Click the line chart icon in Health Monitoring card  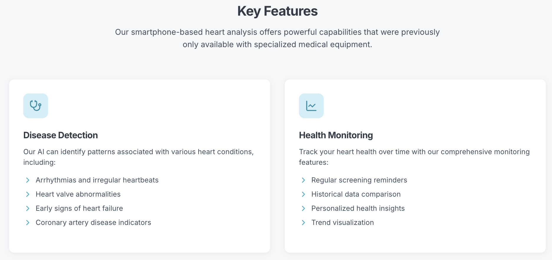tap(311, 106)
